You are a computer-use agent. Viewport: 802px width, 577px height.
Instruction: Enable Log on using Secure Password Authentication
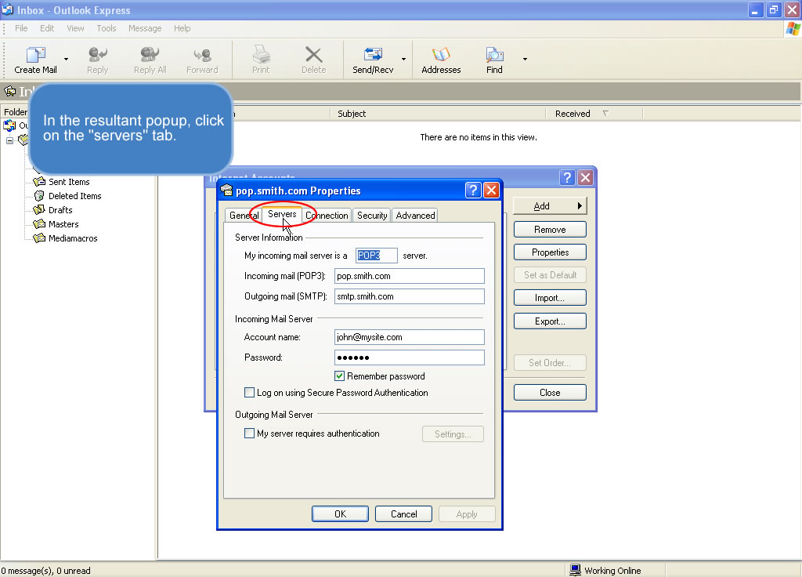click(250, 393)
